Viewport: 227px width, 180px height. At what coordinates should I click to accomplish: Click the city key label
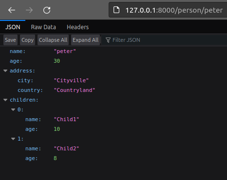(x=25, y=80)
